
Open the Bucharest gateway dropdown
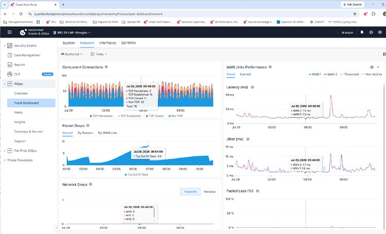click(72, 54)
